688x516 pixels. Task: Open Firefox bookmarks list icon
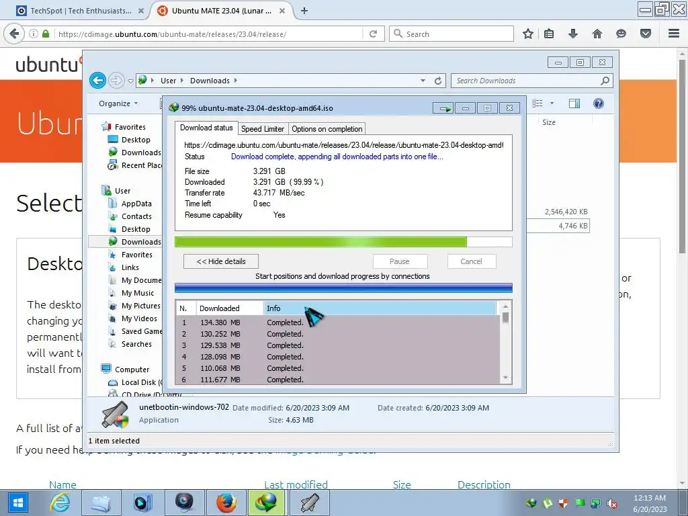(x=549, y=34)
